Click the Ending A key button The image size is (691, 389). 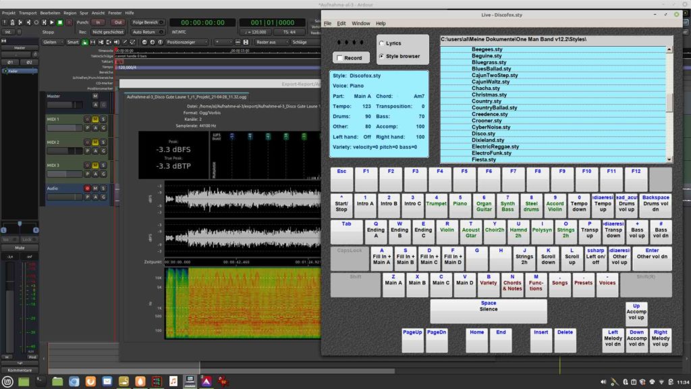coord(376,232)
